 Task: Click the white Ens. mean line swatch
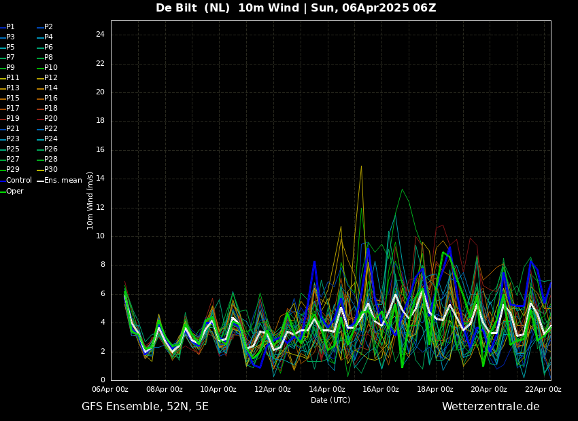40,181
